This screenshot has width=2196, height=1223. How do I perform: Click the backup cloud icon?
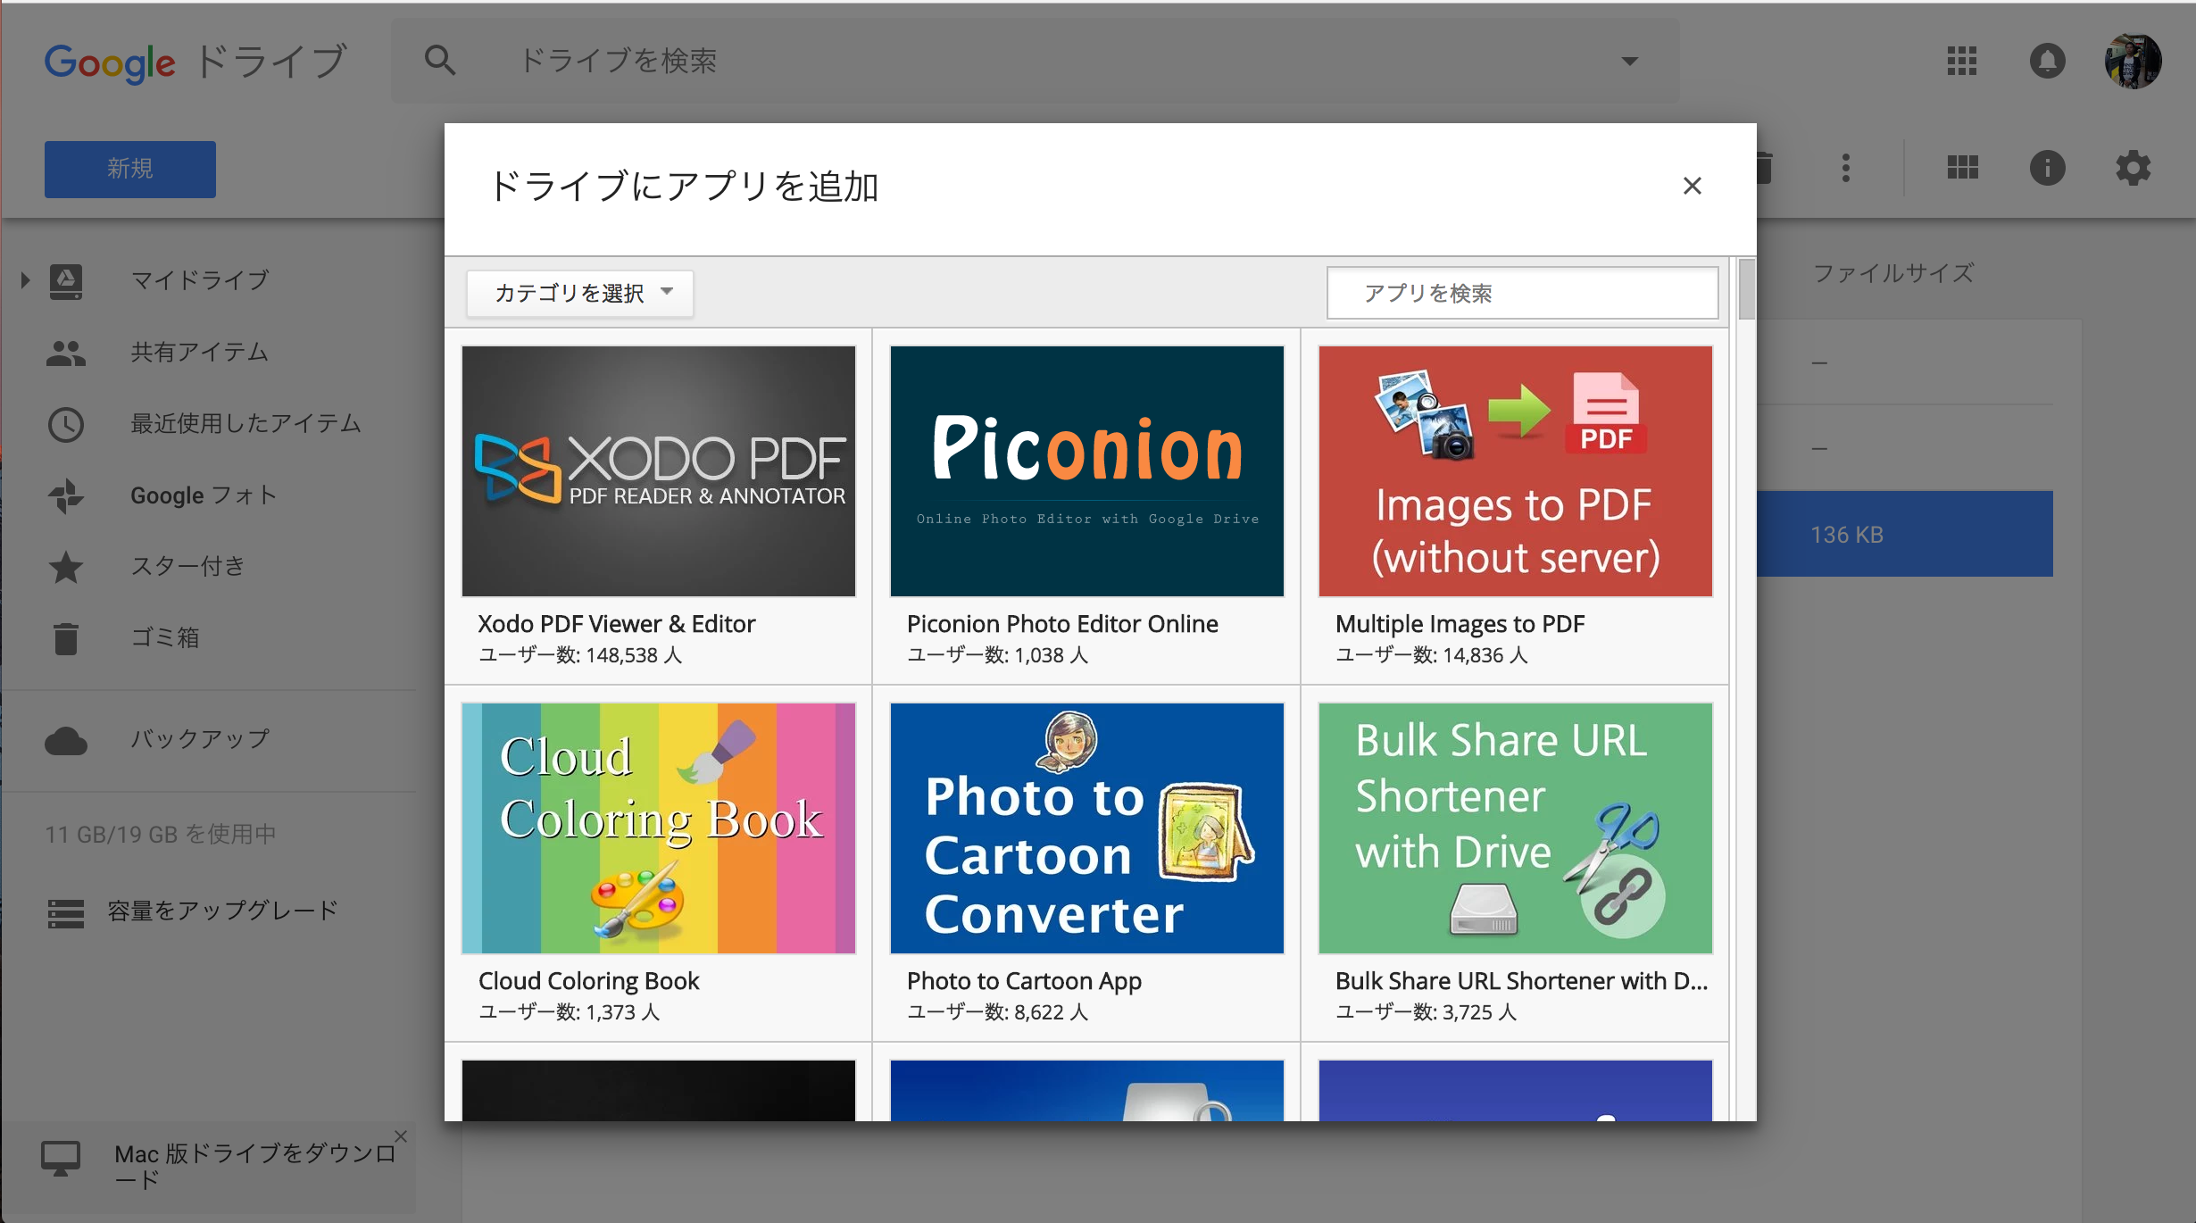click(x=66, y=741)
